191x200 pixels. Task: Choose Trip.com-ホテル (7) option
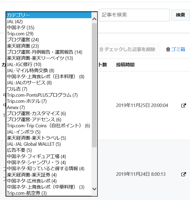pos(49,101)
